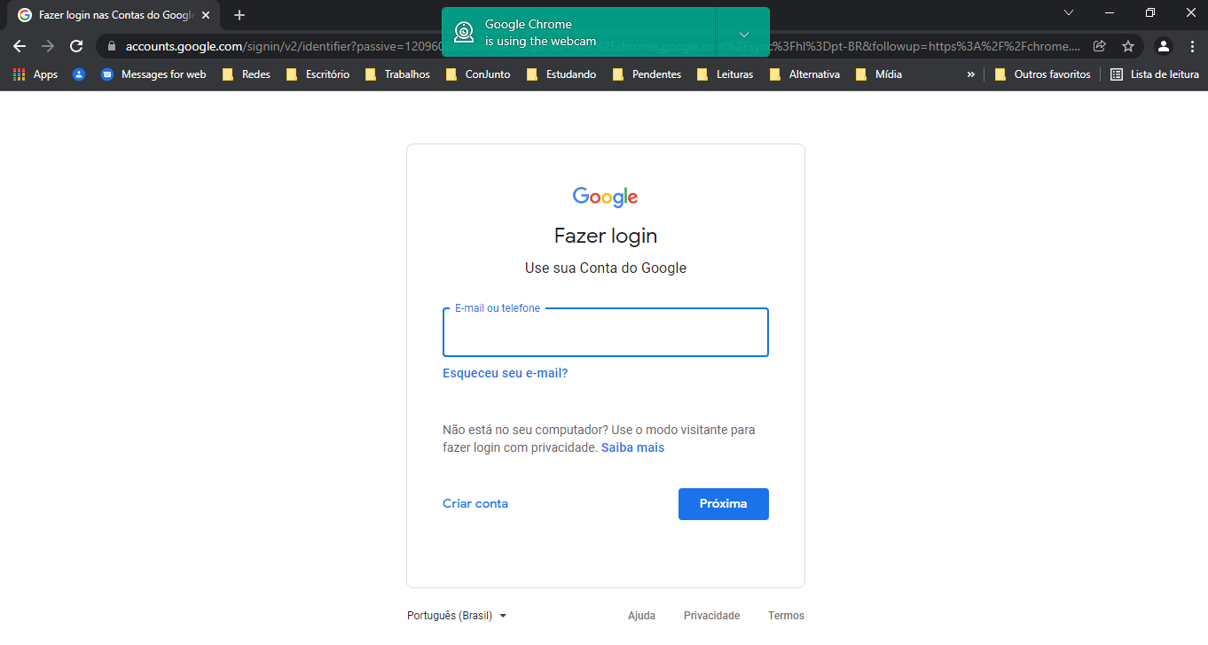Click the webcam icon in the notification banner
The width and height of the screenshot is (1208, 645).
pyautogui.click(x=463, y=33)
